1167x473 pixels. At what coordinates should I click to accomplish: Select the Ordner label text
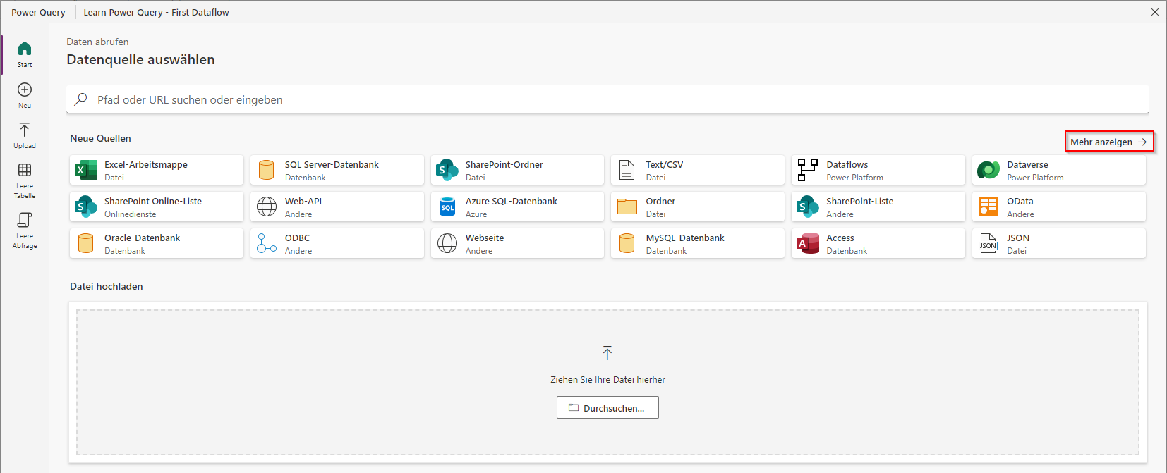click(661, 201)
